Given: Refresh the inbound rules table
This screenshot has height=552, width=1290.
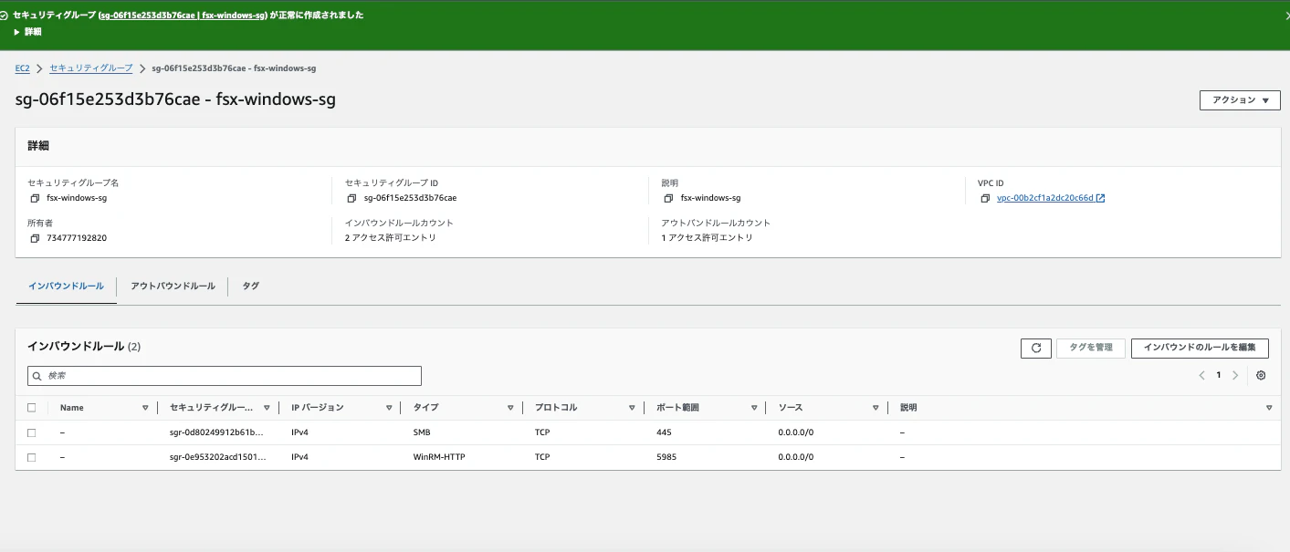Looking at the screenshot, I should point(1035,348).
